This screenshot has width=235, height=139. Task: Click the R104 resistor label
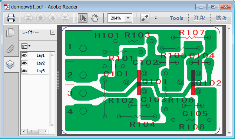click(143, 124)
